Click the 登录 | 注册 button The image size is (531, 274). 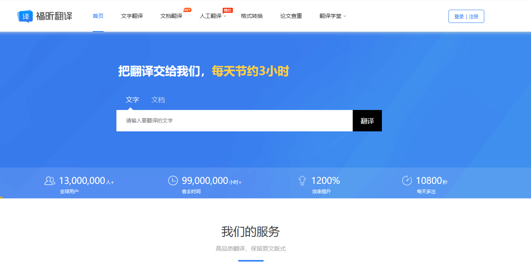coord(466,16)
